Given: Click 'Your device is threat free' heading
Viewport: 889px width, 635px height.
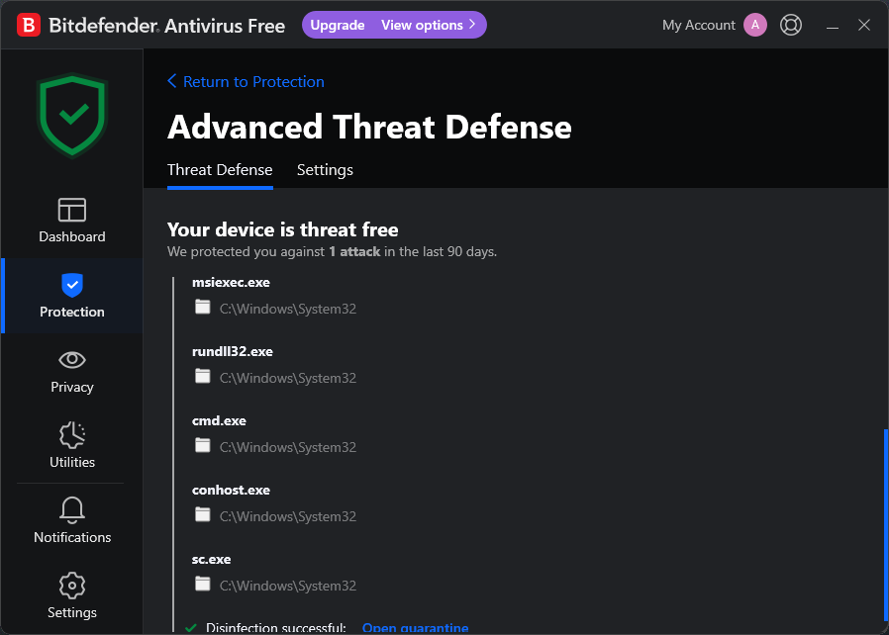Looking at the screenshot, I should 282,229.
